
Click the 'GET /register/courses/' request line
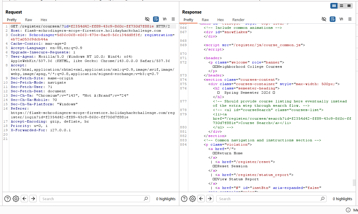tap(90, 26)
